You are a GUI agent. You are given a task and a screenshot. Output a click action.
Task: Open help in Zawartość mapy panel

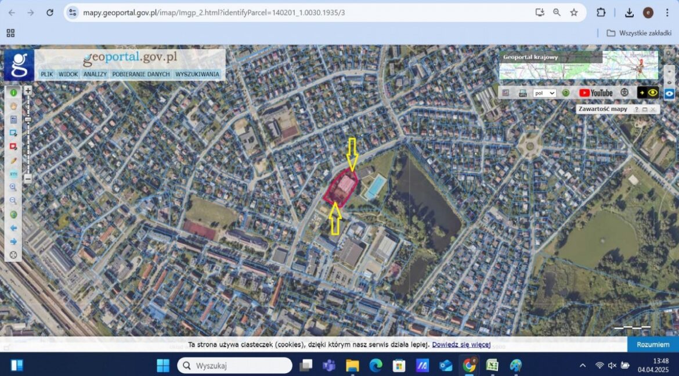point(637,110)
